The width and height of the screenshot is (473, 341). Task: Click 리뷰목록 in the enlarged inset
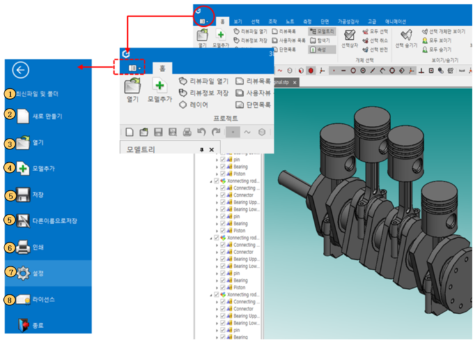tap(252, 81)
